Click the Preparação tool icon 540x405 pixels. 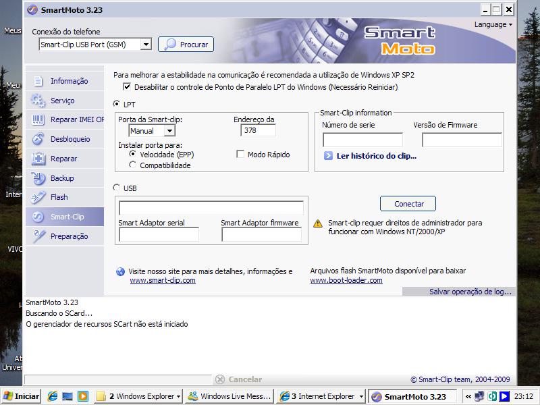38,236
